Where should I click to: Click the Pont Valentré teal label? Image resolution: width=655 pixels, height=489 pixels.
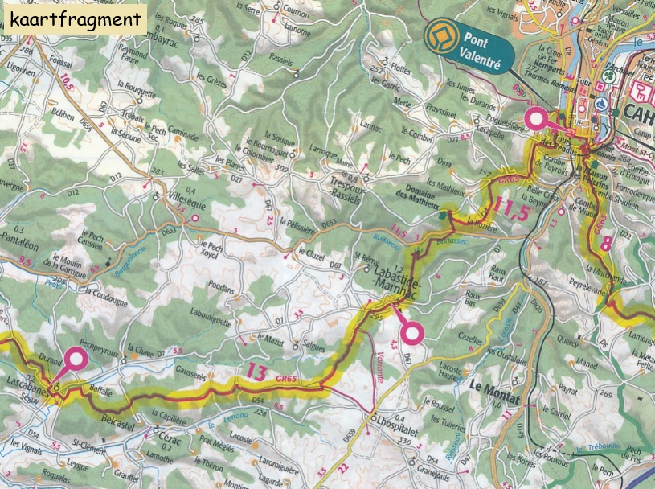click(x=470, y=47)
